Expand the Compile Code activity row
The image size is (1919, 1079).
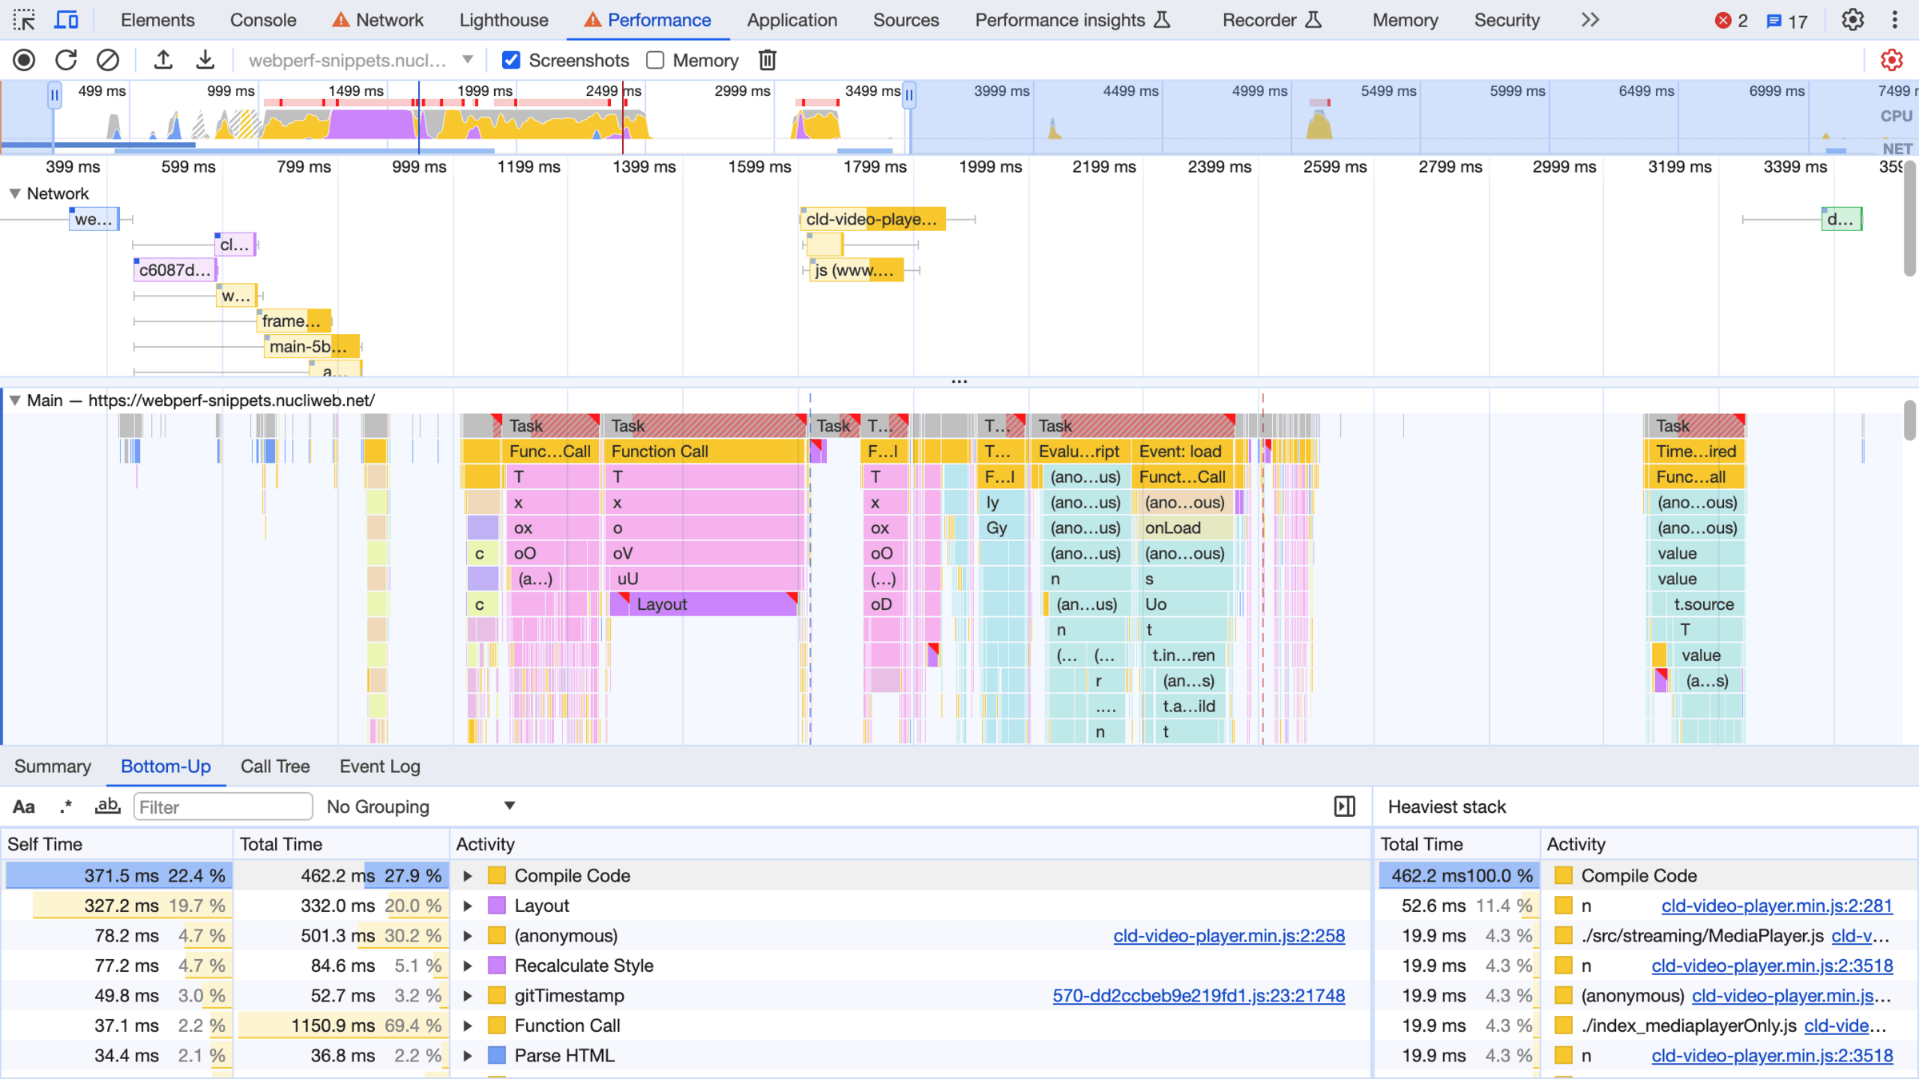tap(468, 876)
